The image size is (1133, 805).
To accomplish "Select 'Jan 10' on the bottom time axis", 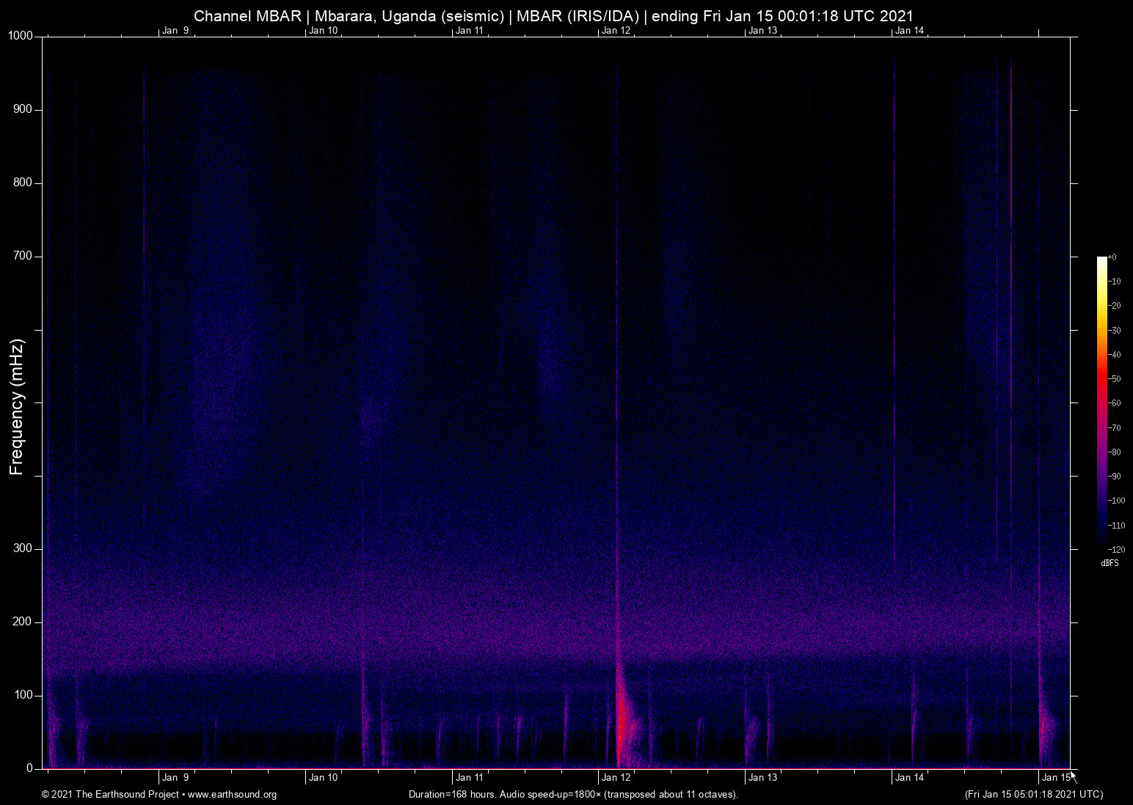I will point(323,778).
